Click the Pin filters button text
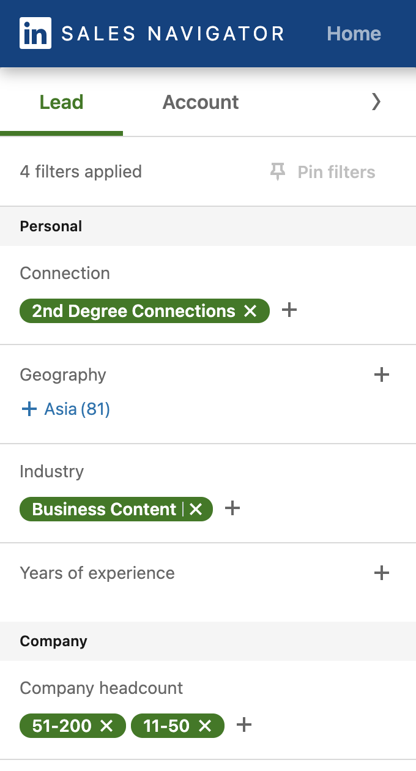 tap(336, 172)
